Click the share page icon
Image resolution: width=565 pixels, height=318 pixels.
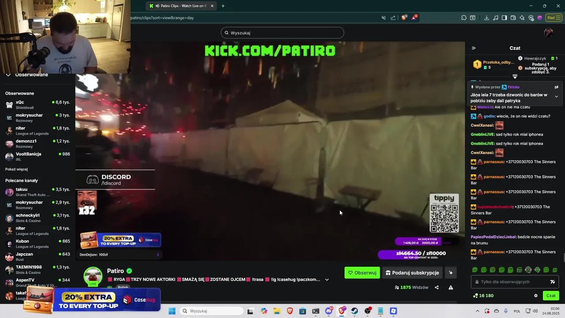(393, 18)
